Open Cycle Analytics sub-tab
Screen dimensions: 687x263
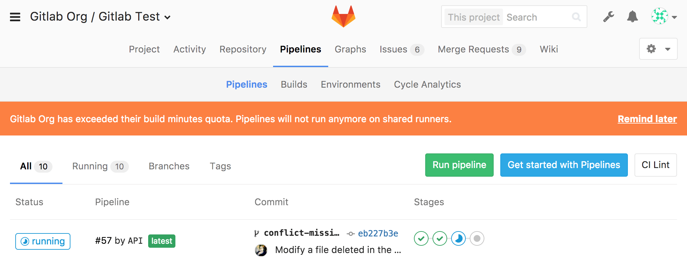427,84
